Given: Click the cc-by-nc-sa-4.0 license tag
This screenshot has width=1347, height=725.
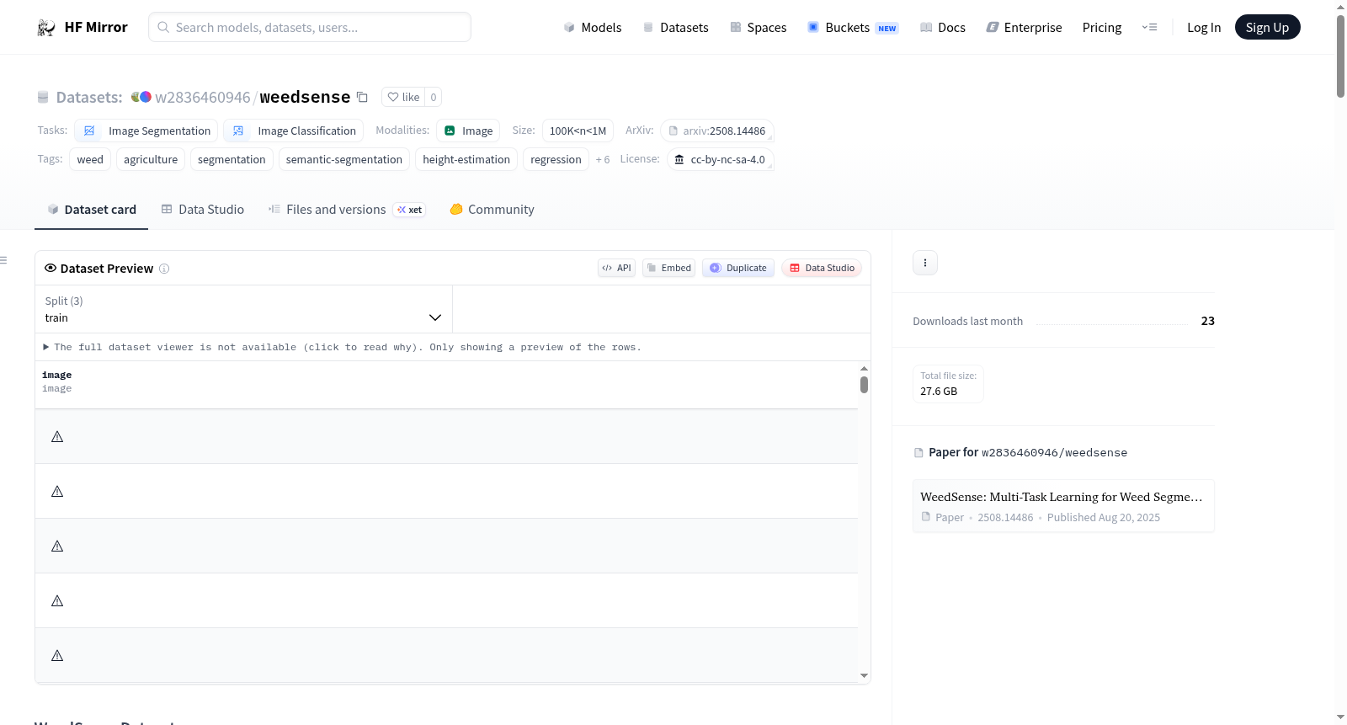Looking at the screenshot, I should click(x=721, y=159).
